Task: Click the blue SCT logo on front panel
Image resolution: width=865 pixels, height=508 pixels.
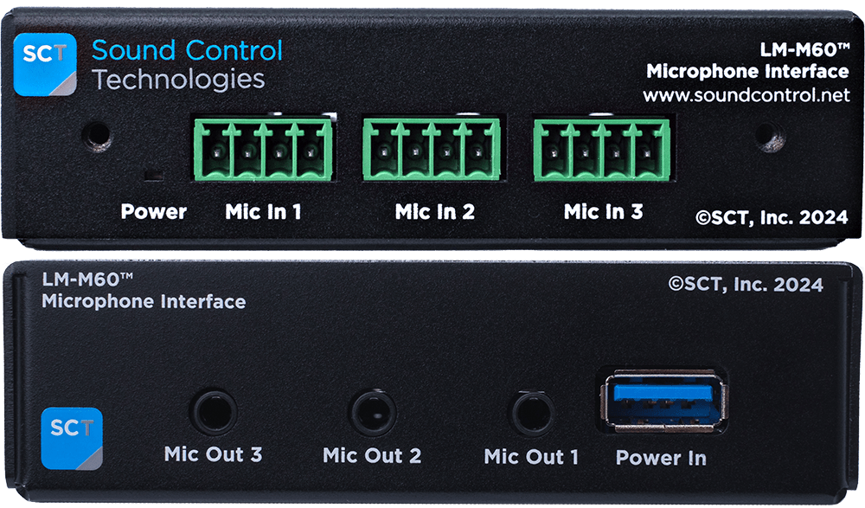Action: pos(45,65)
